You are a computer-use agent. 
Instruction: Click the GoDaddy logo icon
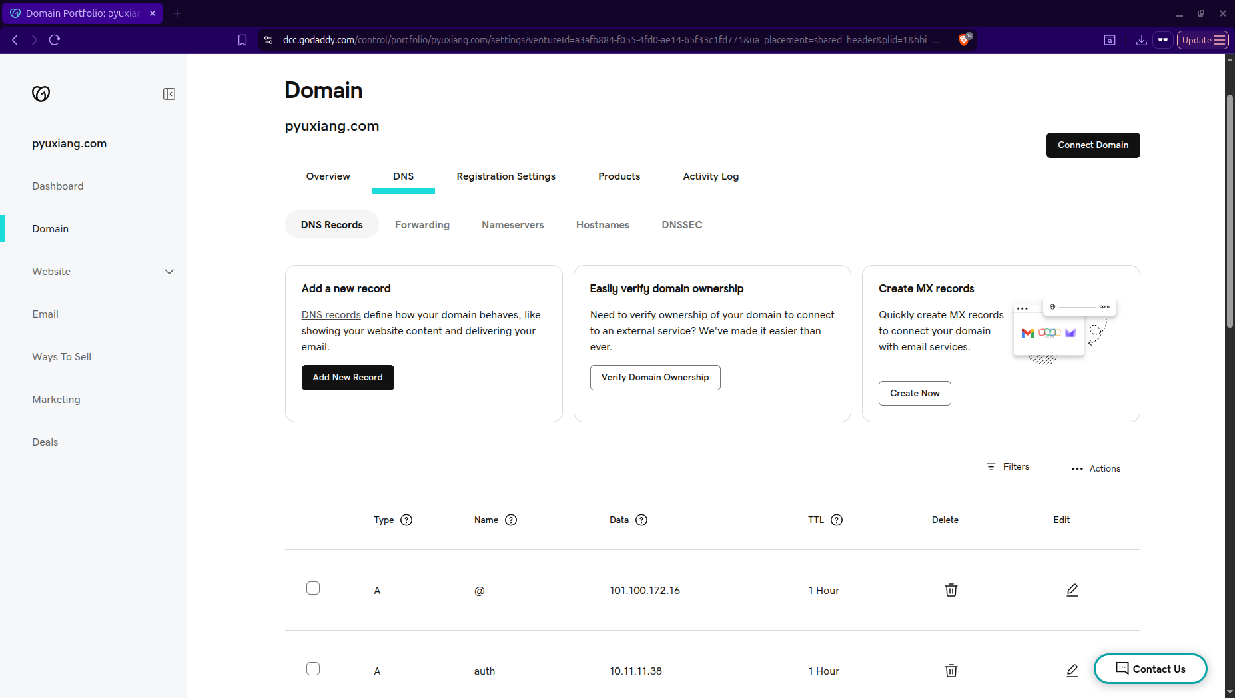coord(41,94)
